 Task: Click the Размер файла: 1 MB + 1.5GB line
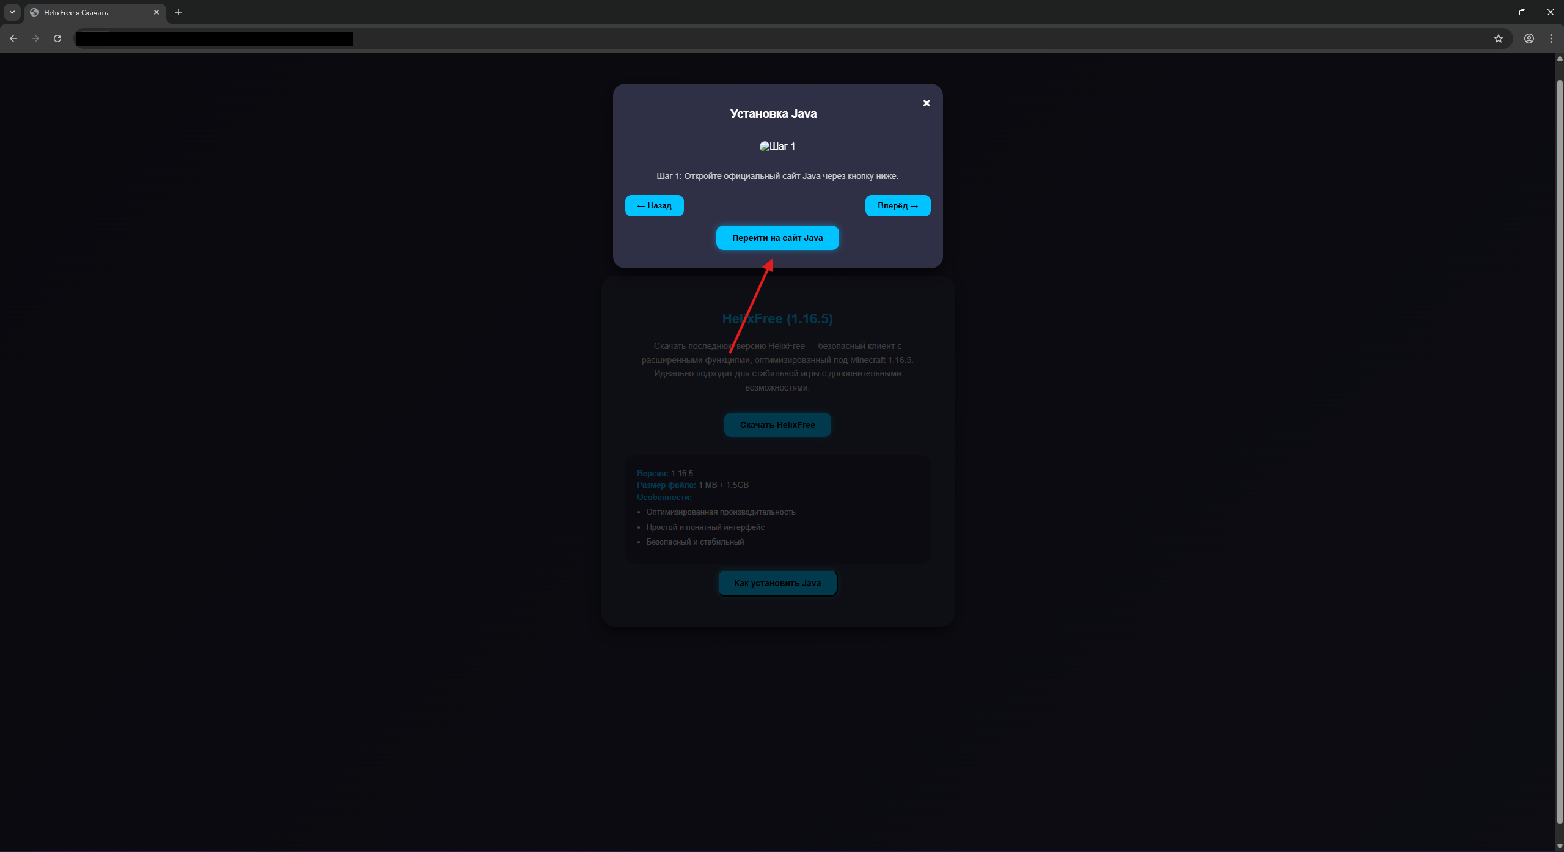coord(692,485)
